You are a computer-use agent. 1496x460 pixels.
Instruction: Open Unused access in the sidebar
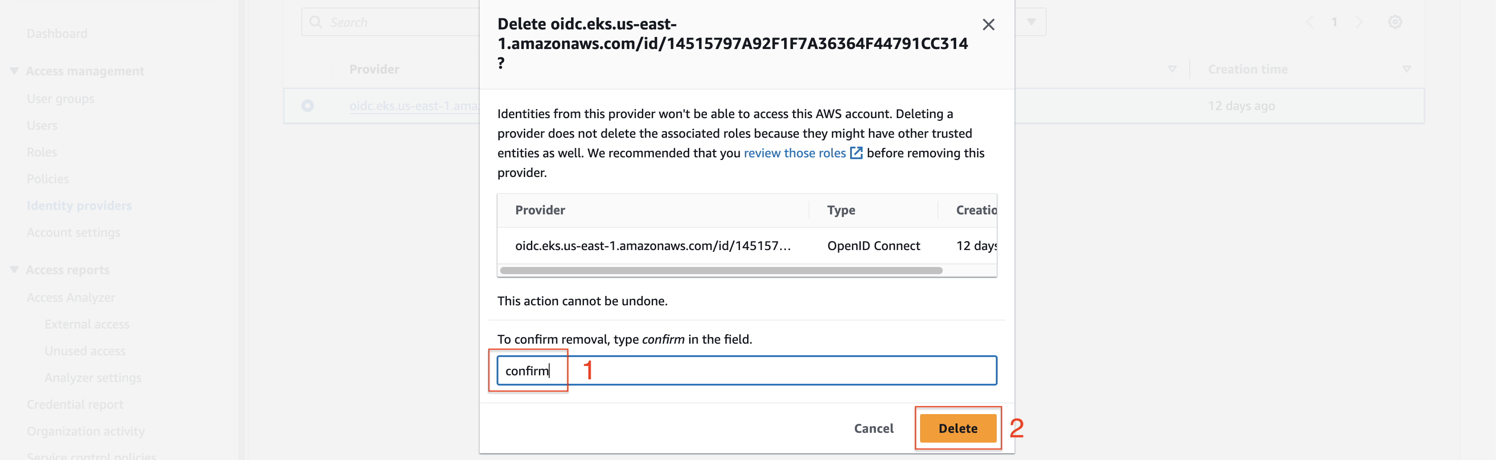click(x=85, y=351)
